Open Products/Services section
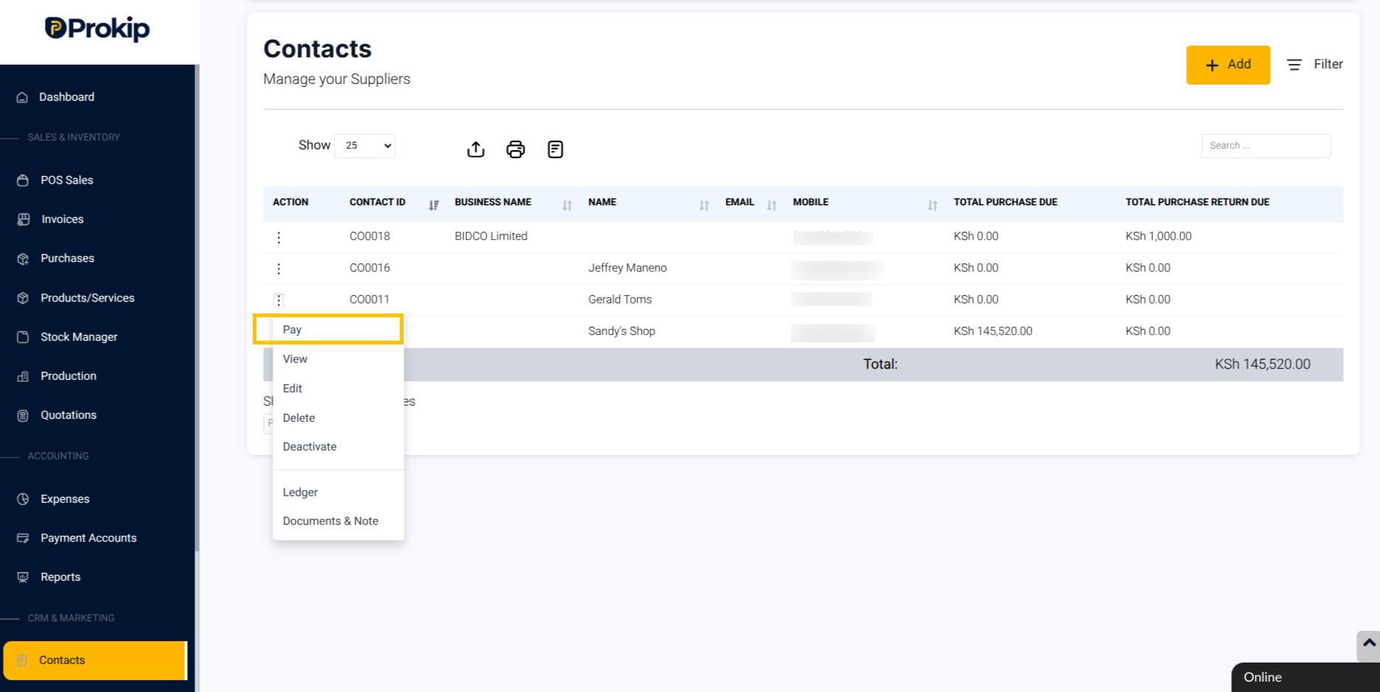Image resolution: width=1380 pixels, height=692 pixels. click(88, 298)
